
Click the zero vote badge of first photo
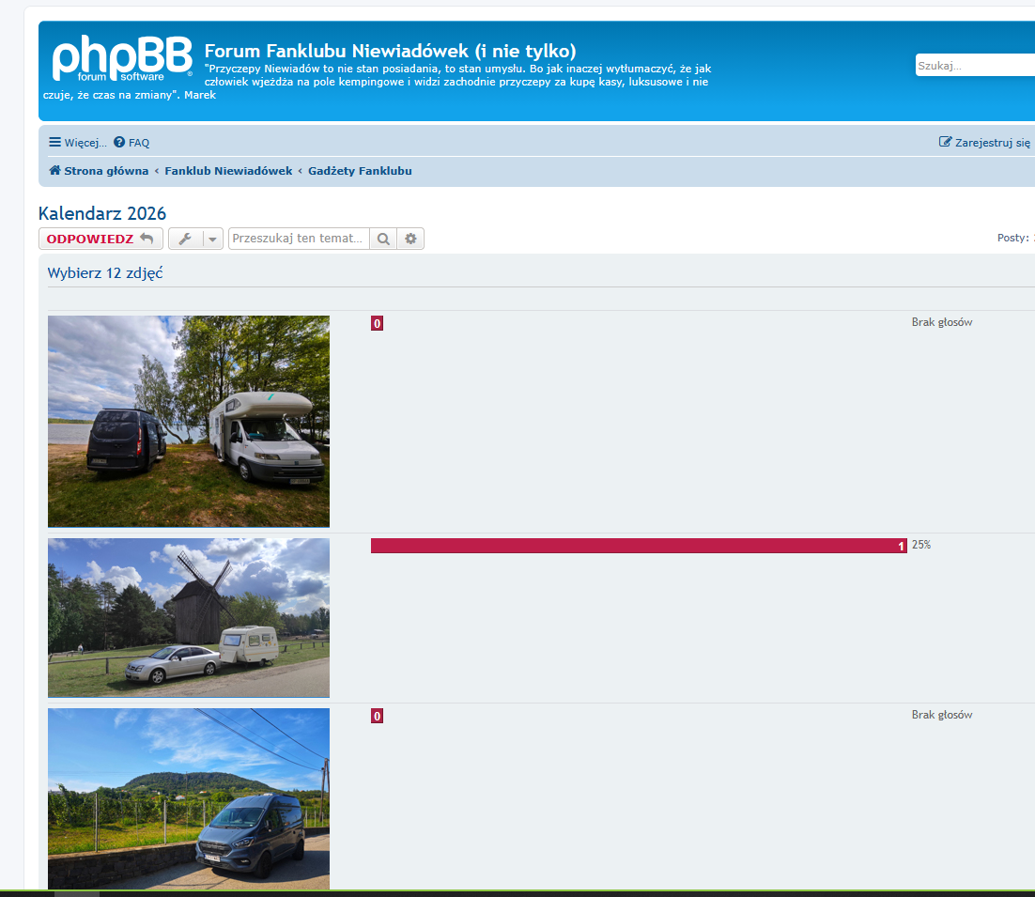(x=377, y=324)
